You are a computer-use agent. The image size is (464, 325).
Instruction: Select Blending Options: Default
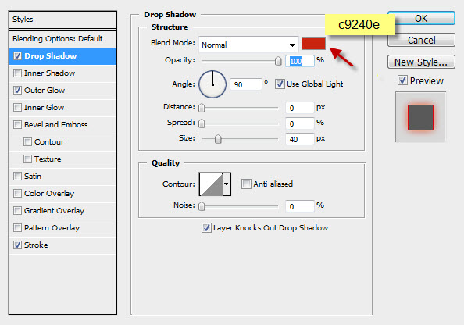pyautogui.click(x=62, y=39)
